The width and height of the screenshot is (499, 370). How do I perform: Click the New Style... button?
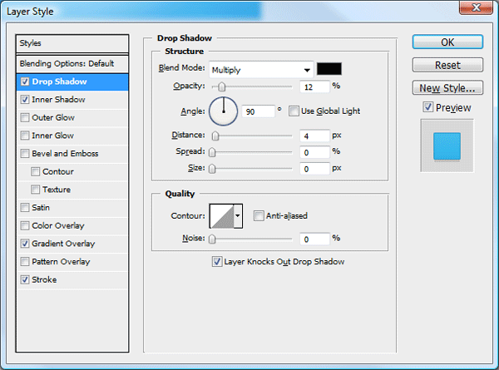pyautogui.click(x=447, y=88)
